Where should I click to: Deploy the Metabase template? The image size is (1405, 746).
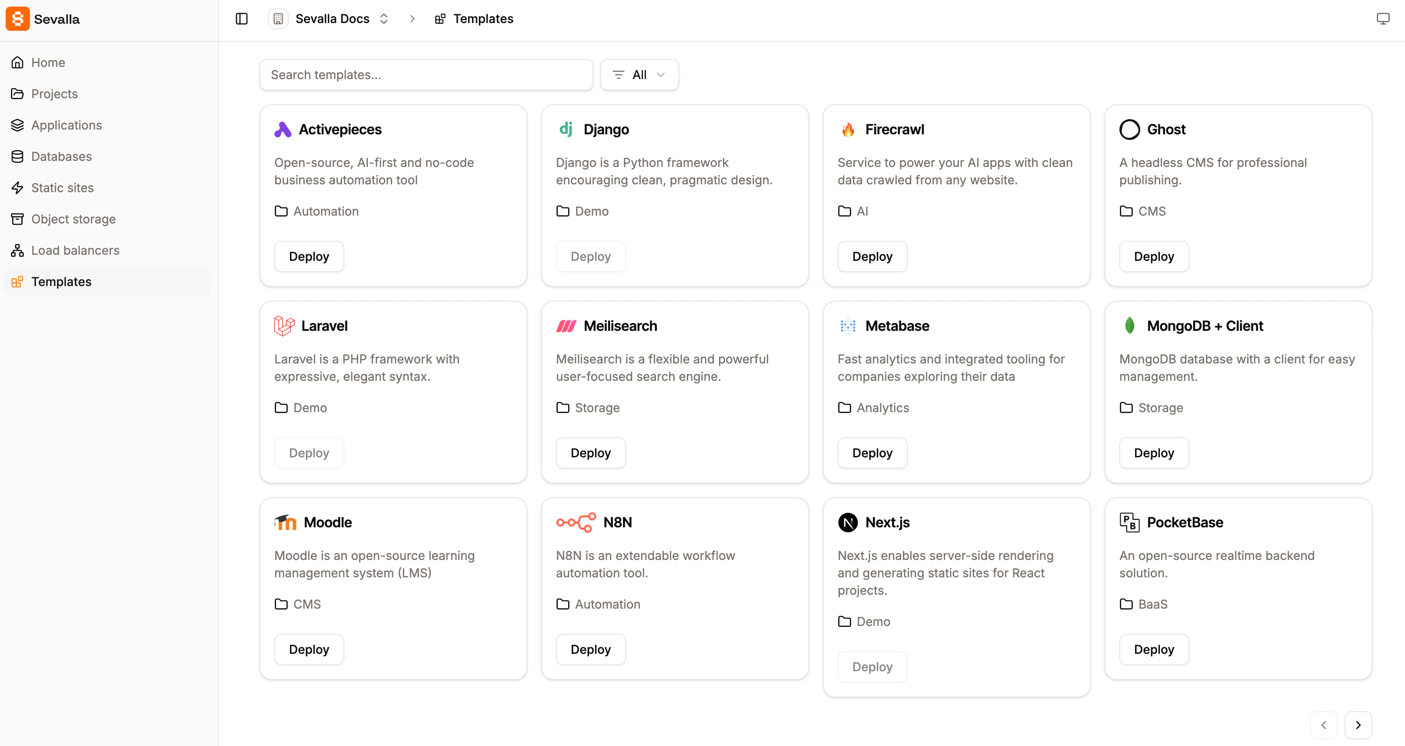point(872,453)
